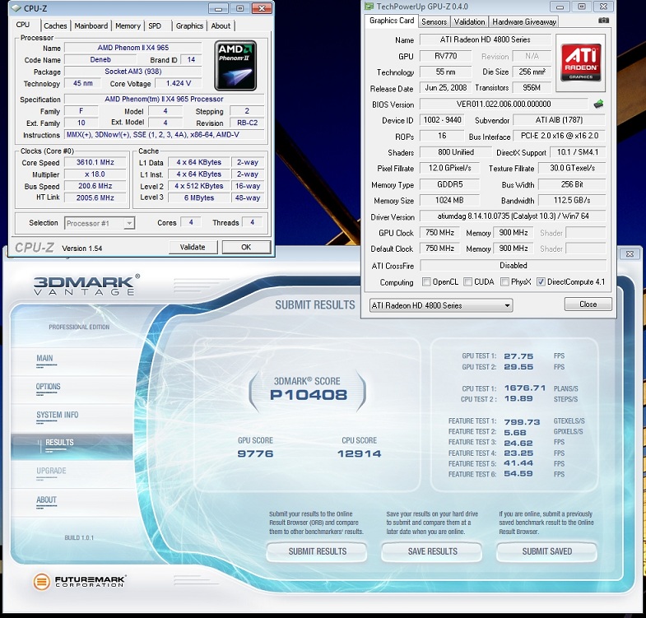This screenshot has height=618, width=646.
Task: Click the Multiplier x 18.0 field
Action: (x=95, y=174)
